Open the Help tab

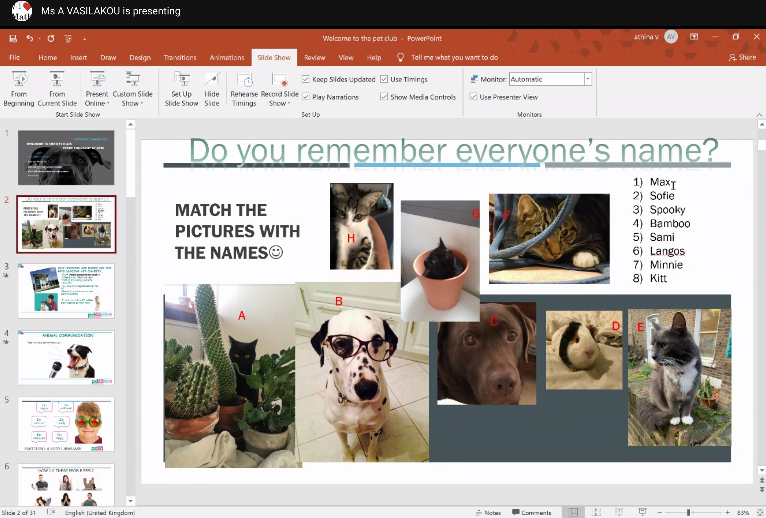click(374, 58)
